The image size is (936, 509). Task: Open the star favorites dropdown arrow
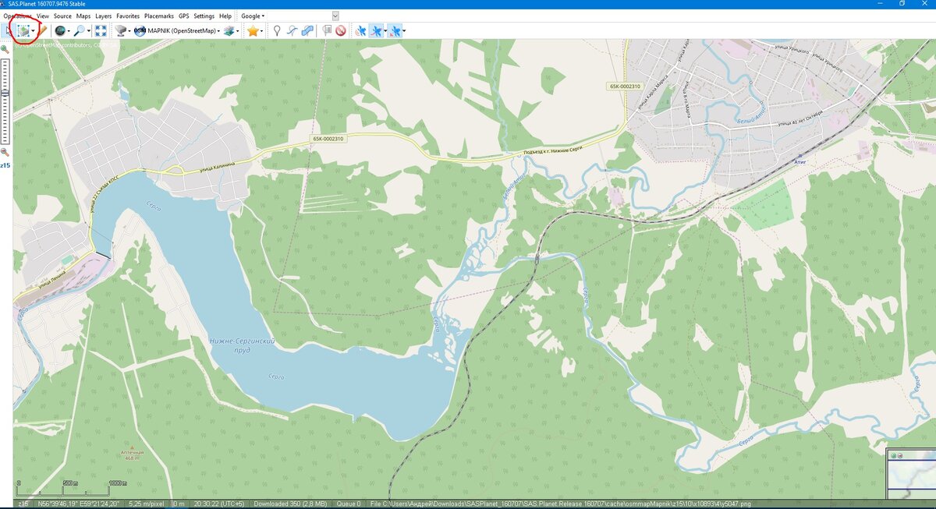261,31
